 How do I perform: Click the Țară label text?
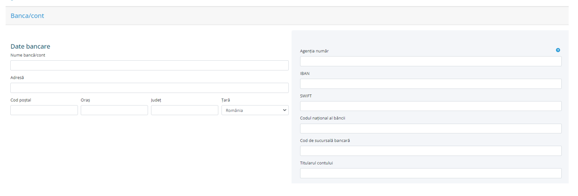point(226,100)
